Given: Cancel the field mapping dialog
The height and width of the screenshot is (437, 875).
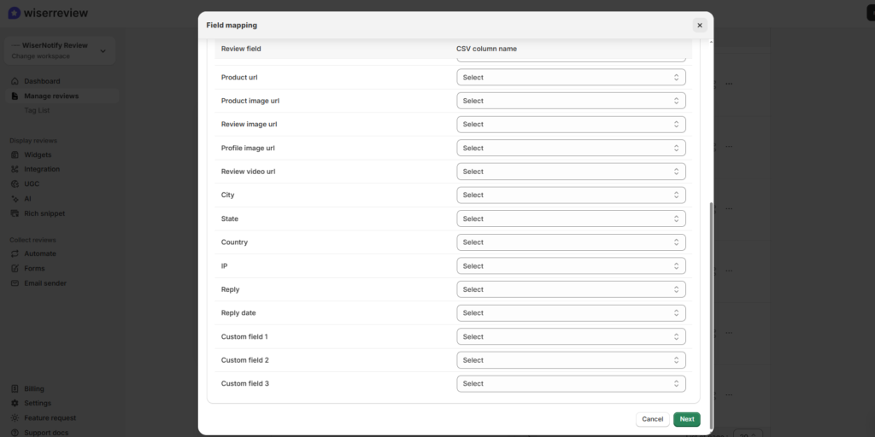Looking at the screenshot, I should (x=652, y=419).
